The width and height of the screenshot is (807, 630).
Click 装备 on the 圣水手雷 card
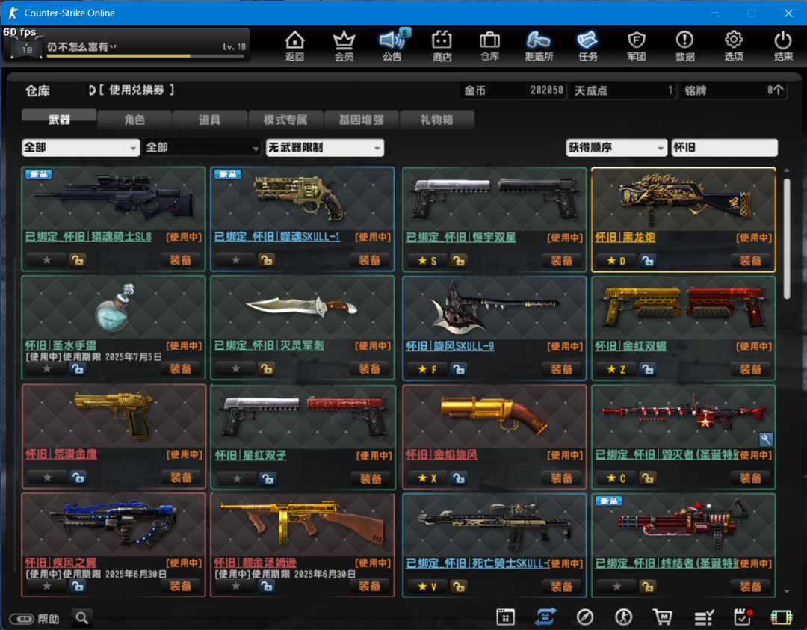(x=181, y=369)
